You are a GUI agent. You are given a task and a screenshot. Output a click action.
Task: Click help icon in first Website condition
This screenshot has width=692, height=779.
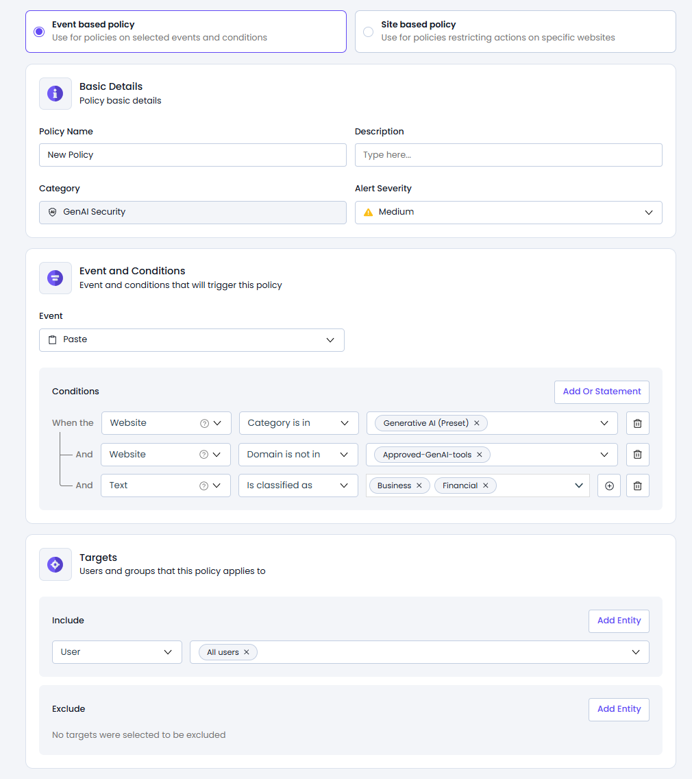pos(204,423)
